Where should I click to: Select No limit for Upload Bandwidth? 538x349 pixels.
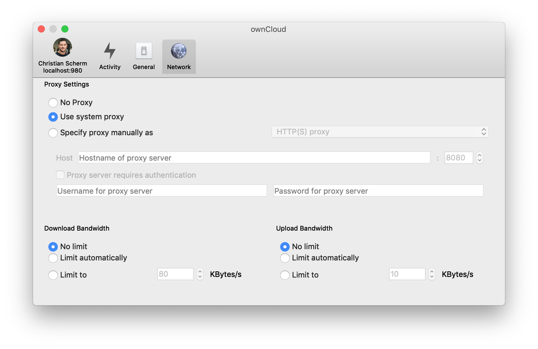coord(285,247)
